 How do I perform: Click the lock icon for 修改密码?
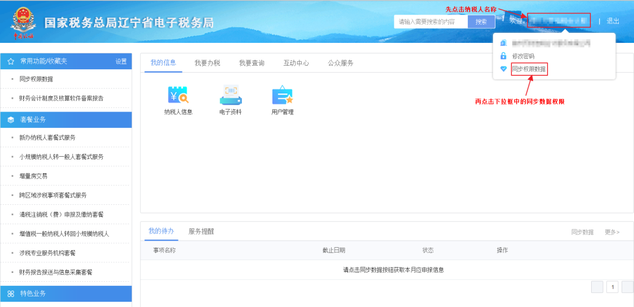coord(504,56)
